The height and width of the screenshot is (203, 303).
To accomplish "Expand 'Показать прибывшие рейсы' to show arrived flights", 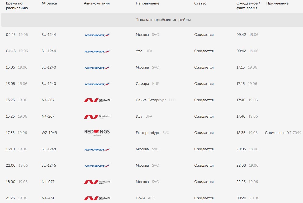I will 163,20.
